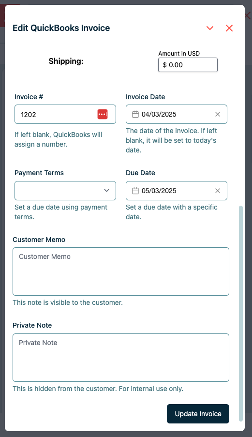Click the 'Customer Memo' field label

(x=39, y=240)
